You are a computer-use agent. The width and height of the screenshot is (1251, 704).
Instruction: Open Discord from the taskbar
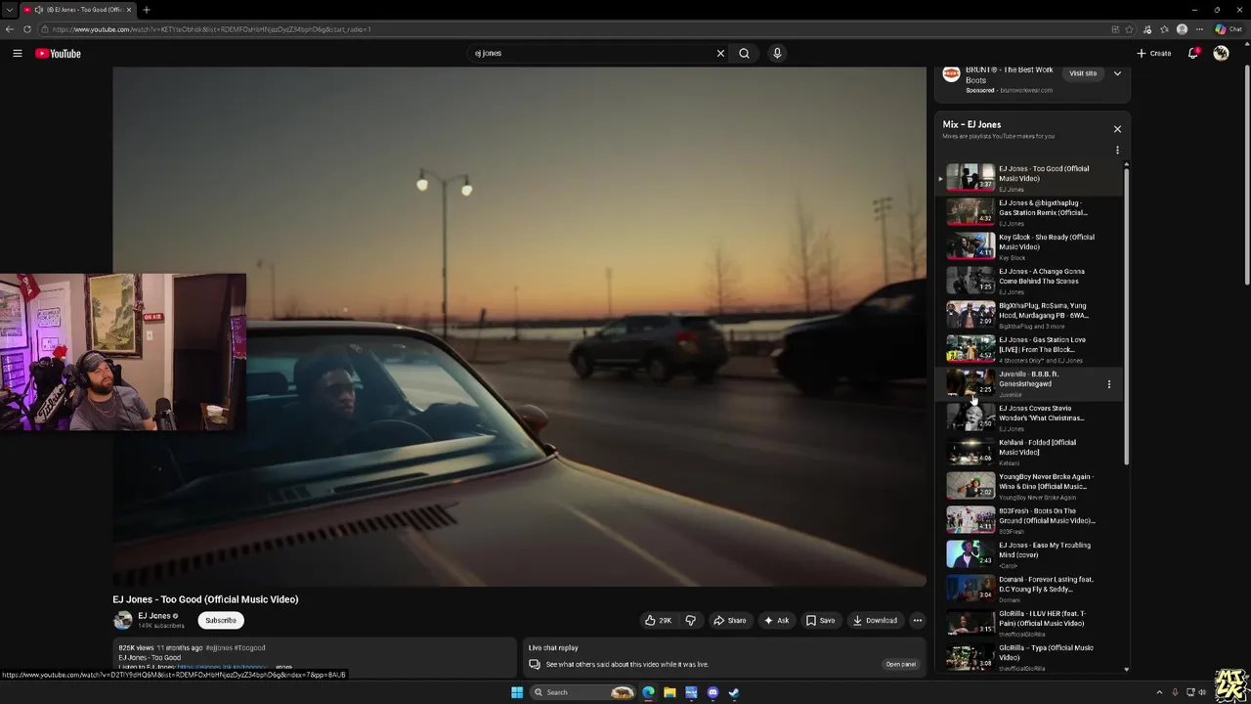pyautogui.click(x=712, y=692)
